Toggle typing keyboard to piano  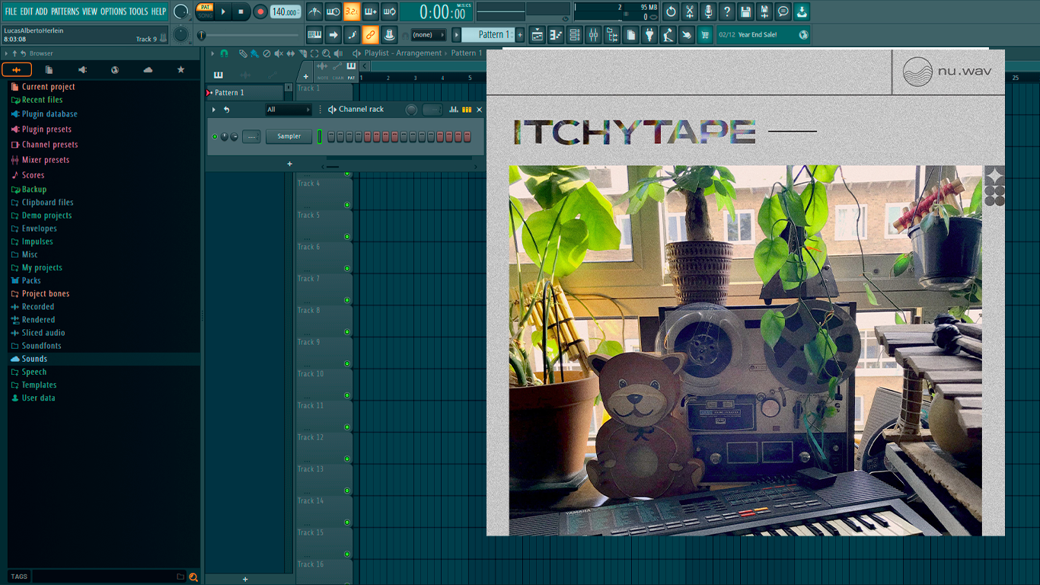pyautogui.click(x=314, y=34)
